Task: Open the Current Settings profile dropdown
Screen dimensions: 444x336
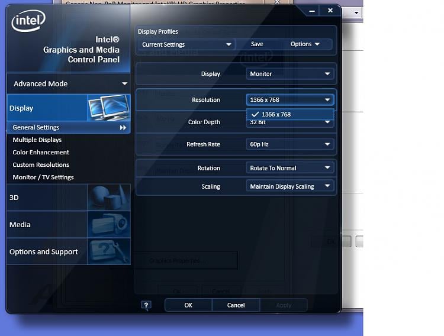Action: 186,44
